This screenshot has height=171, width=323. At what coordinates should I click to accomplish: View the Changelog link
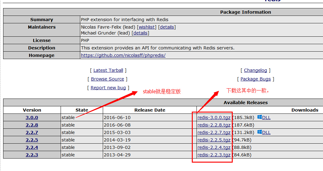point(256,70)
